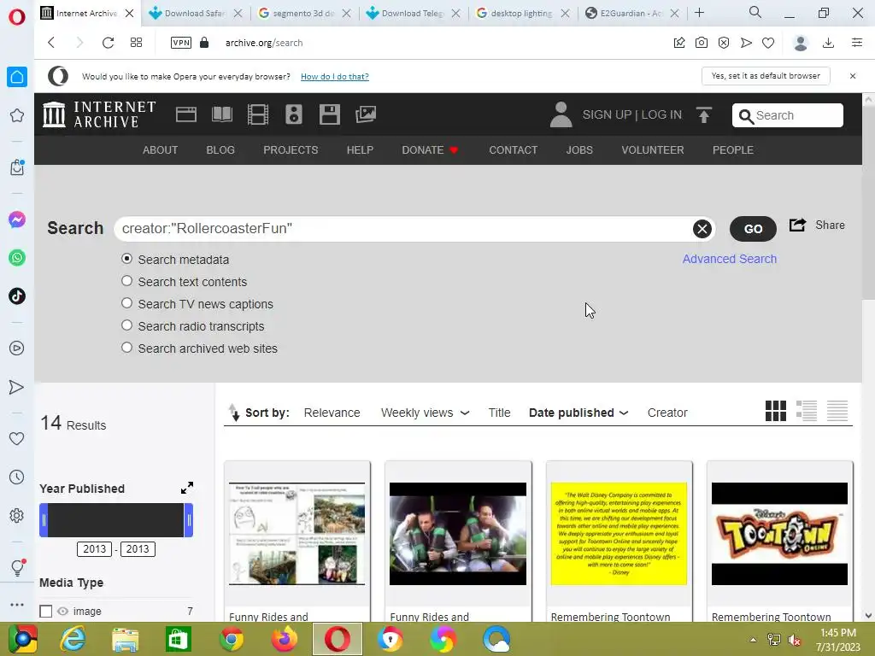The image size is (875, 656).
Task: Select Search TV news captions option
Action: pyautogui.click(x=126, y=303)
